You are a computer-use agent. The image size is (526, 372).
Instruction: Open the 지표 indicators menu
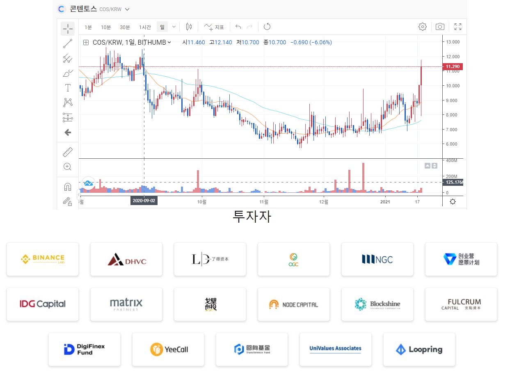(x=214, y=27)
